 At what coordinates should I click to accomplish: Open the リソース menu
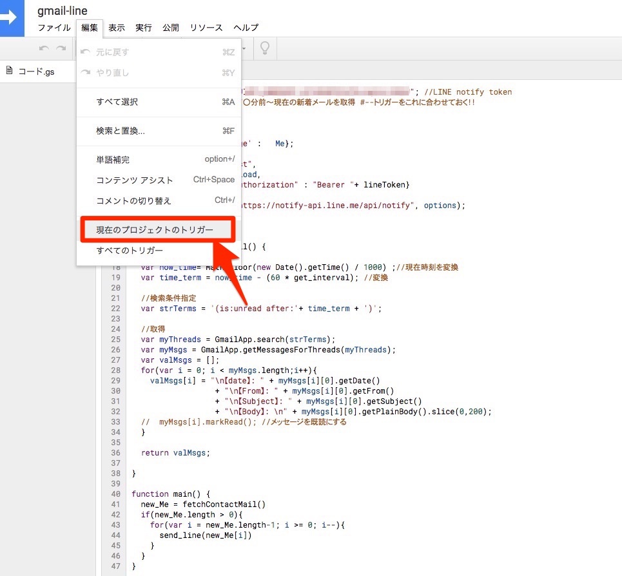[206, 28]
